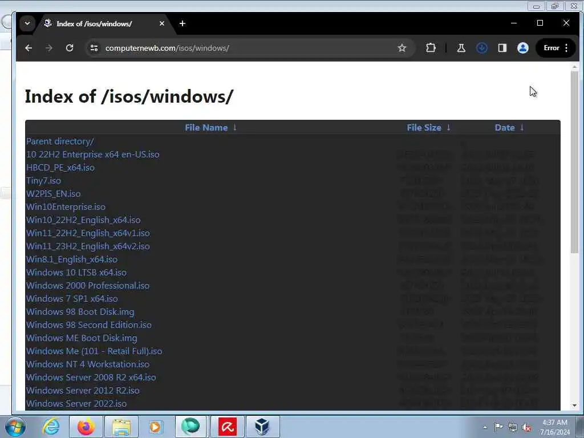Download Windows Server 2012 R2.iso

point(83,390)
